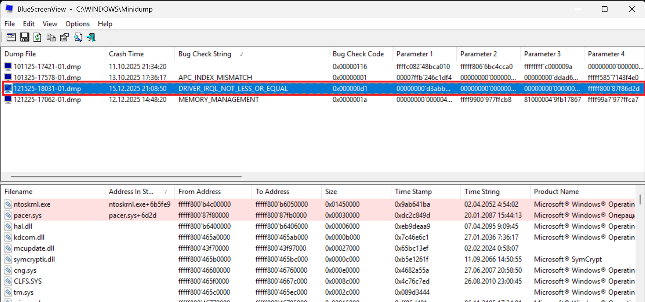Click the Bug Check String column header
The image size is (645, 302).
point(252,54)
